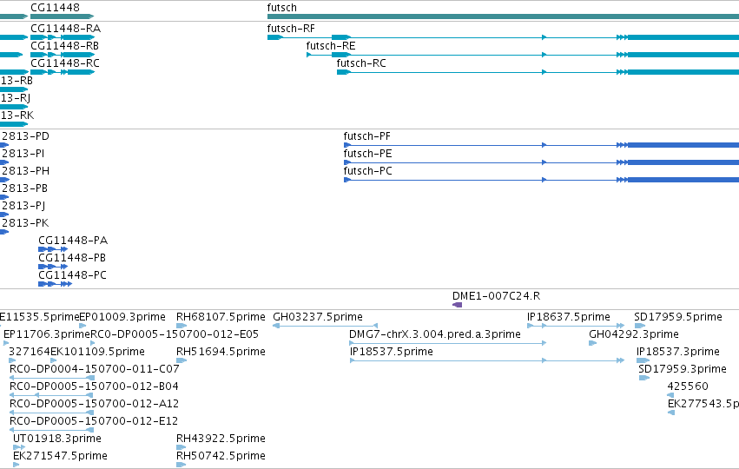
Task: Click the 13-RB transcript label
Action: pyautogui.click(x=16, y=81)
